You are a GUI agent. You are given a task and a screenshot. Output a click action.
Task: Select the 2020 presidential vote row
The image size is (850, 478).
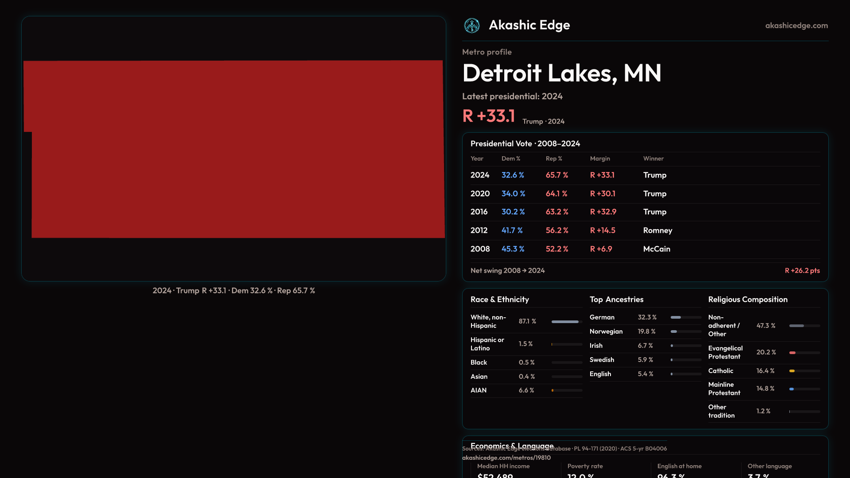coord(645,194)
